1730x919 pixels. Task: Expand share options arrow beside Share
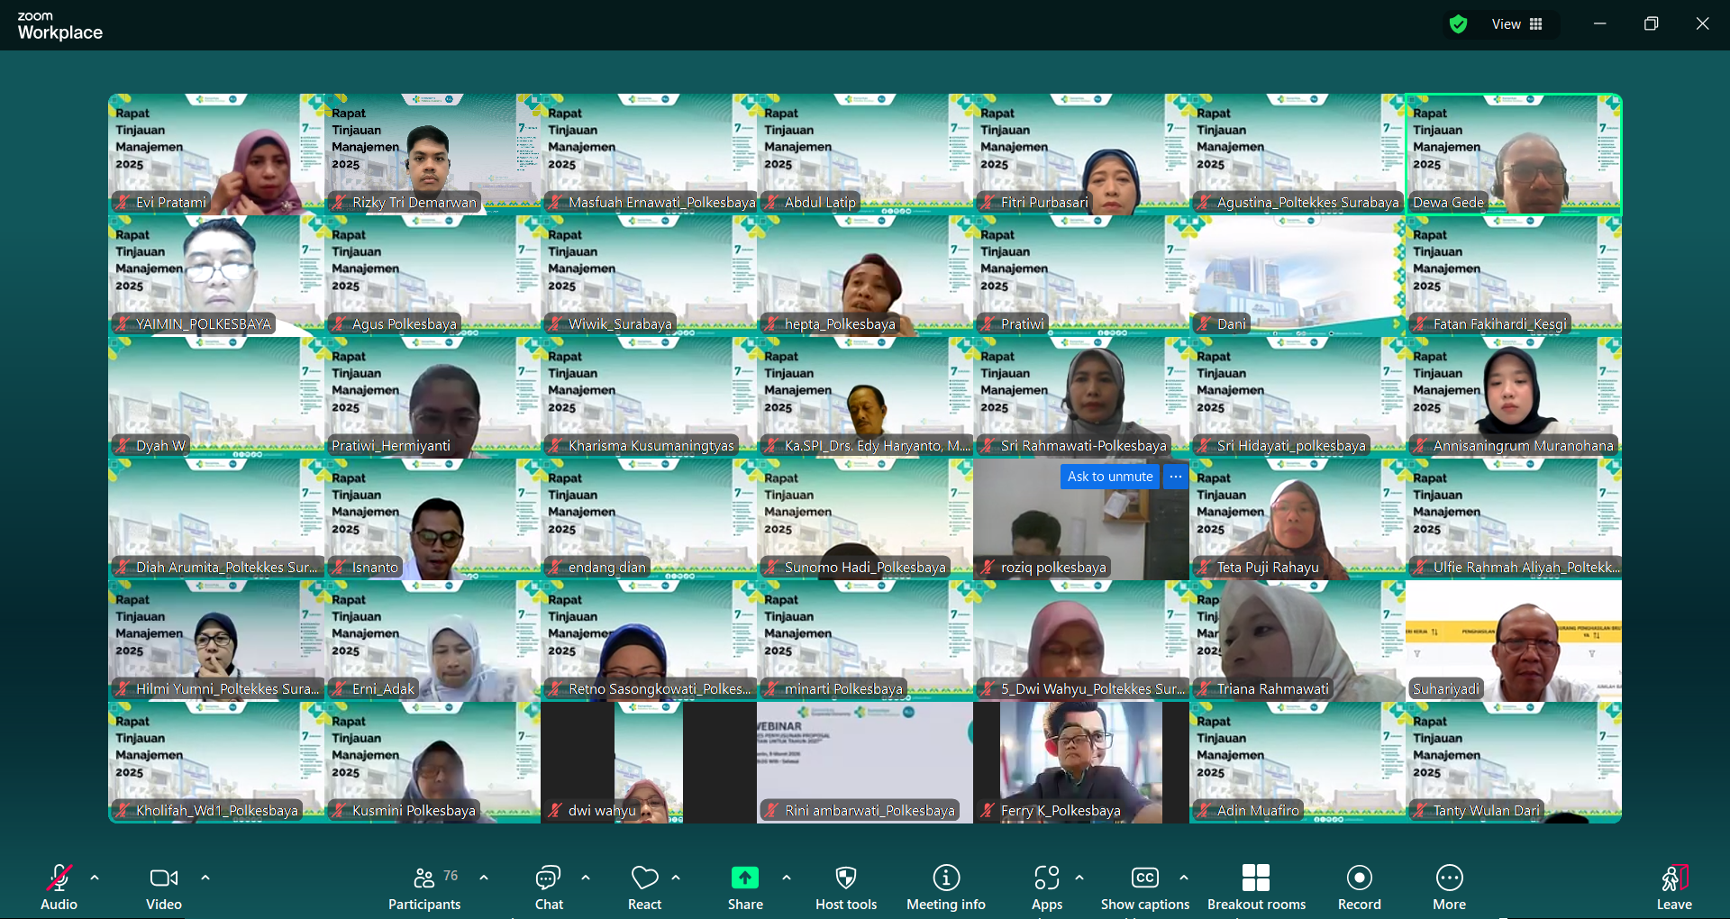coord(787,877)
